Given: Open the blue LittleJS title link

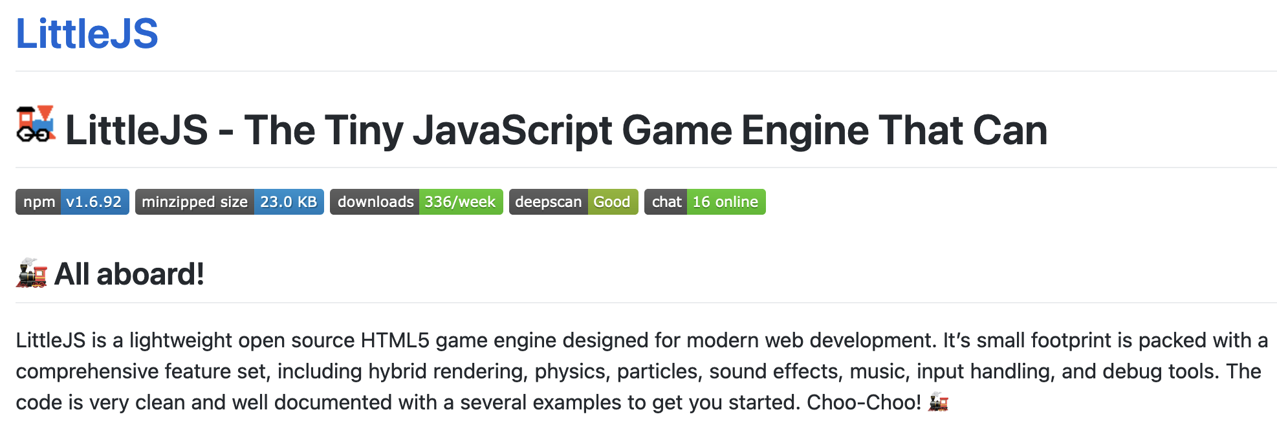Looking at the screenshot, I should pyautogui.click(x=87, y=34).
